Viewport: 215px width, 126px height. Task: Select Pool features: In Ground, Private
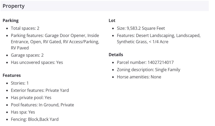42,105
